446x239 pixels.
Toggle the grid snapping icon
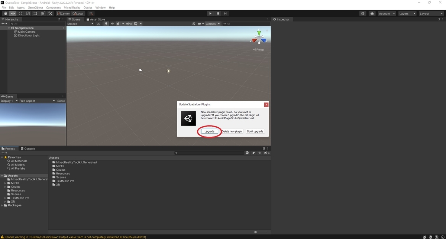[91, 14]
